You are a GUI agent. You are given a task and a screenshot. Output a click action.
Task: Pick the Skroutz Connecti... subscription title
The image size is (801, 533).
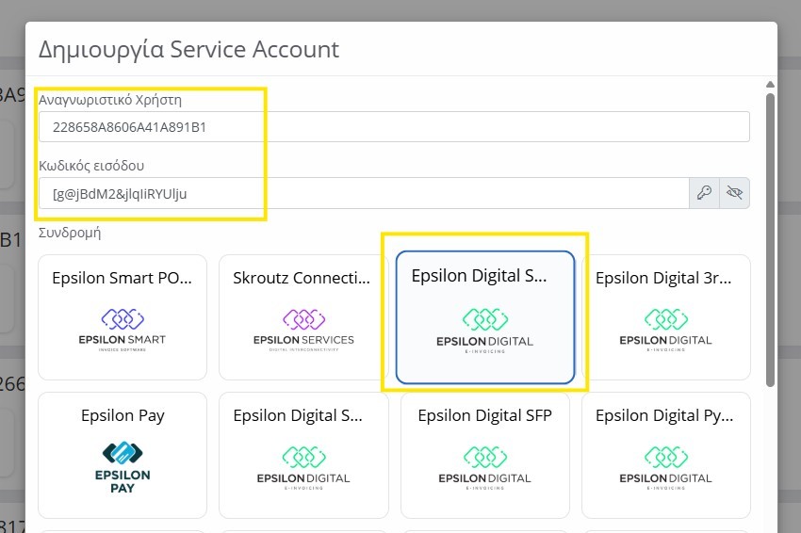(x=303, y=278)
